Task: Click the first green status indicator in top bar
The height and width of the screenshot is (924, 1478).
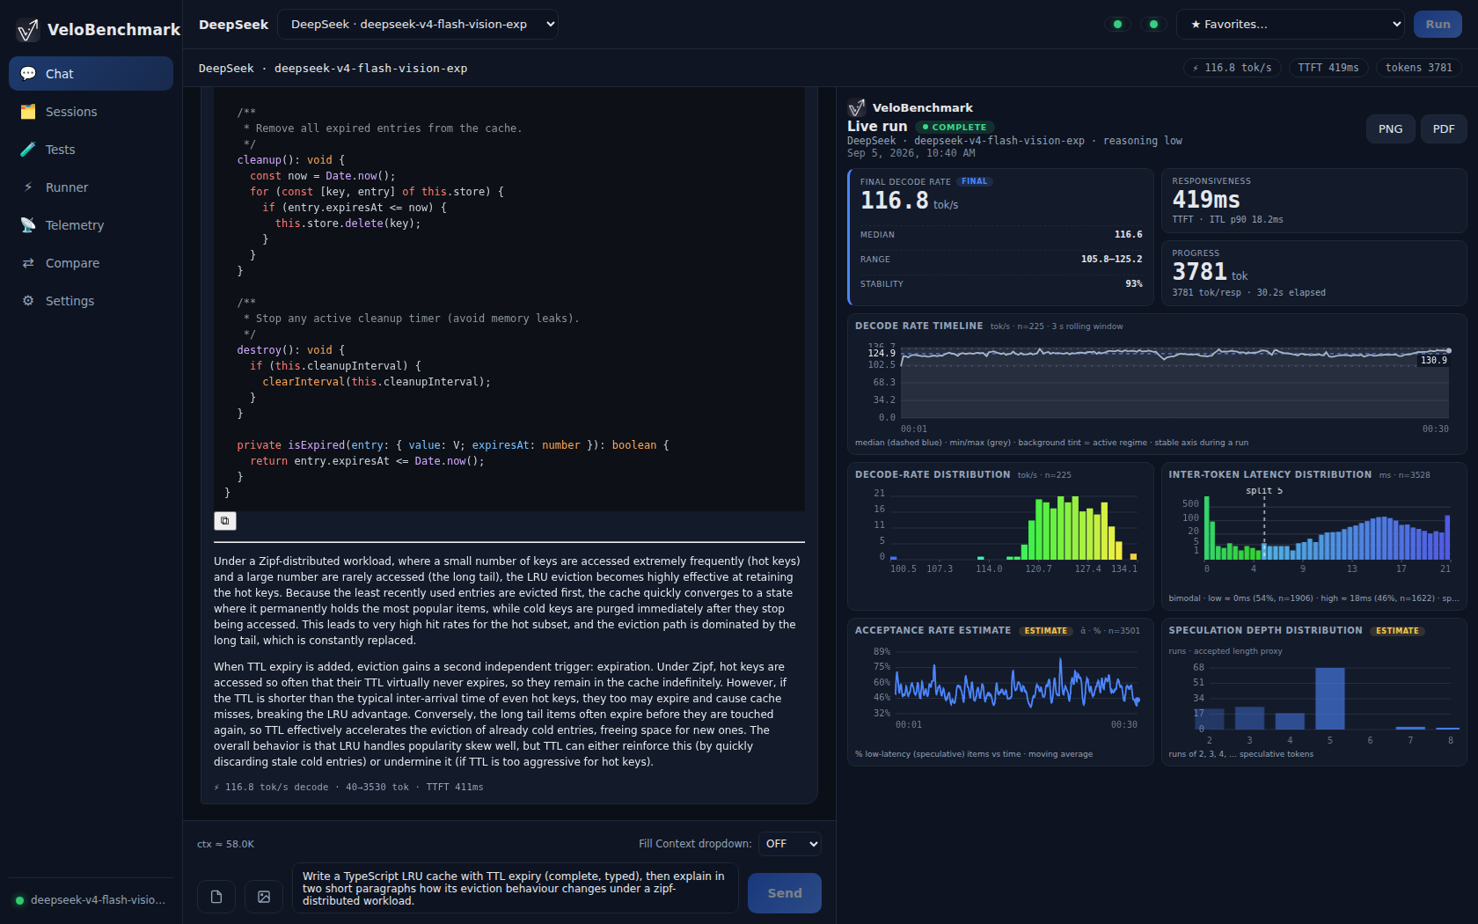Action: tap(1117, 25)
